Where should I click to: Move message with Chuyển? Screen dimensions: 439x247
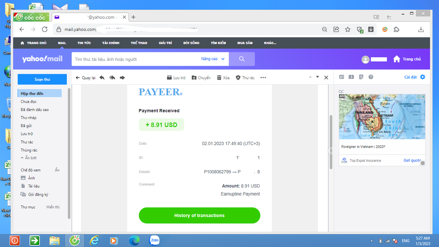201,78
